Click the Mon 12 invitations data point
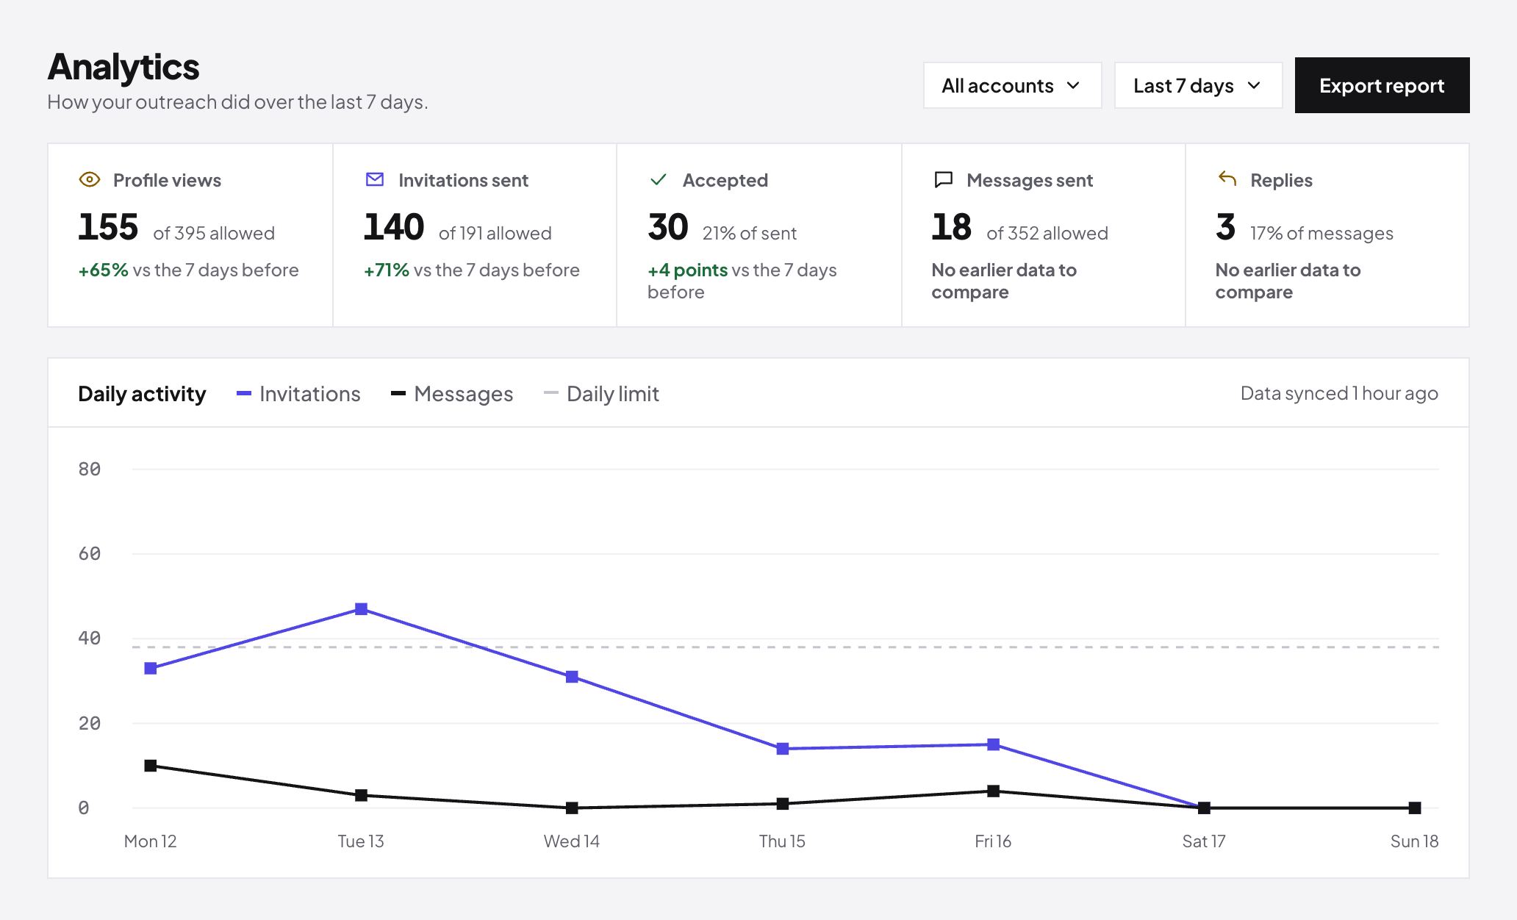The image size is (1517, 920). pyautogui.click(x=151, y=669)
